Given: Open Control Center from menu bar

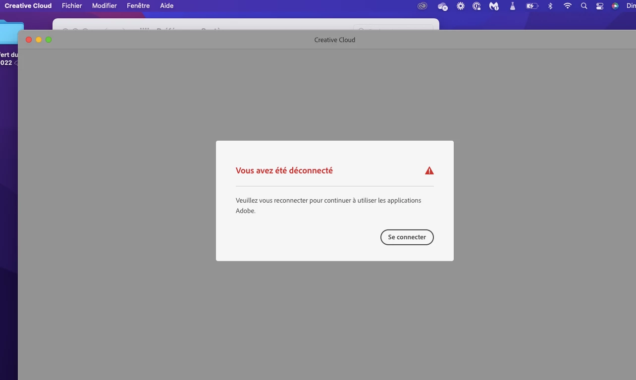Looking at the screenshot, I should coord(600,6).
